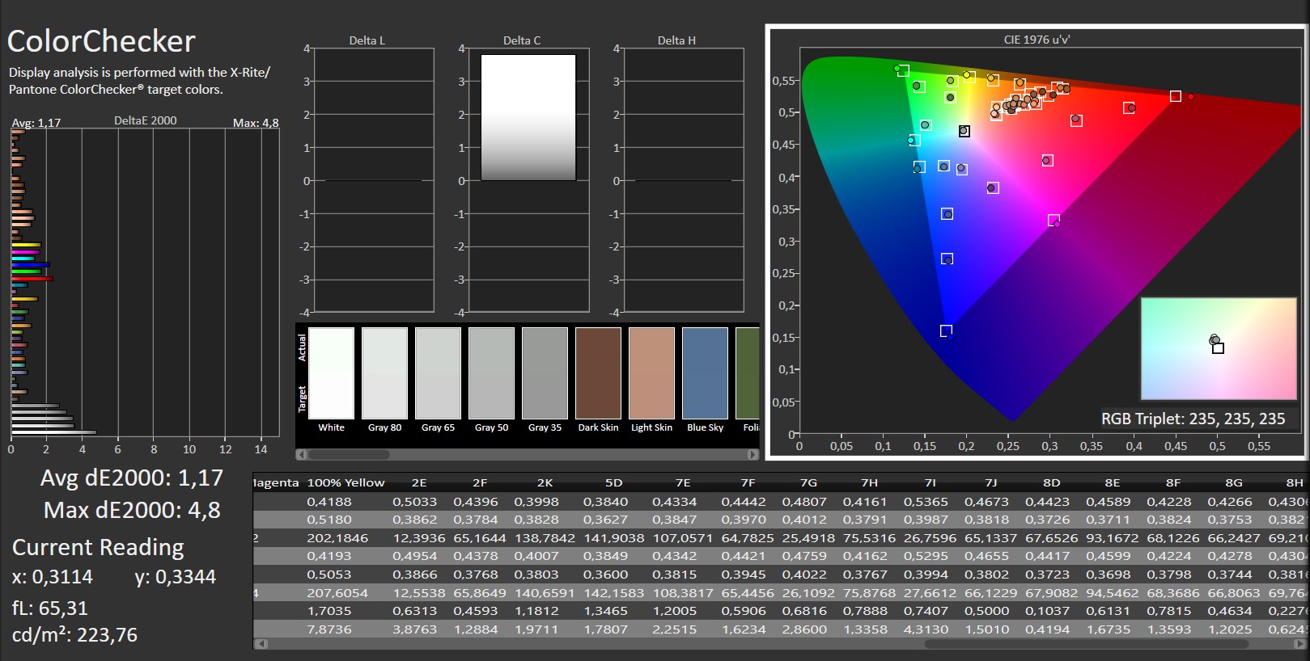Click the data table horizontal scrollbar thumb
Viewport: 1310px width, 661px height.
[x=1086, y=644]
